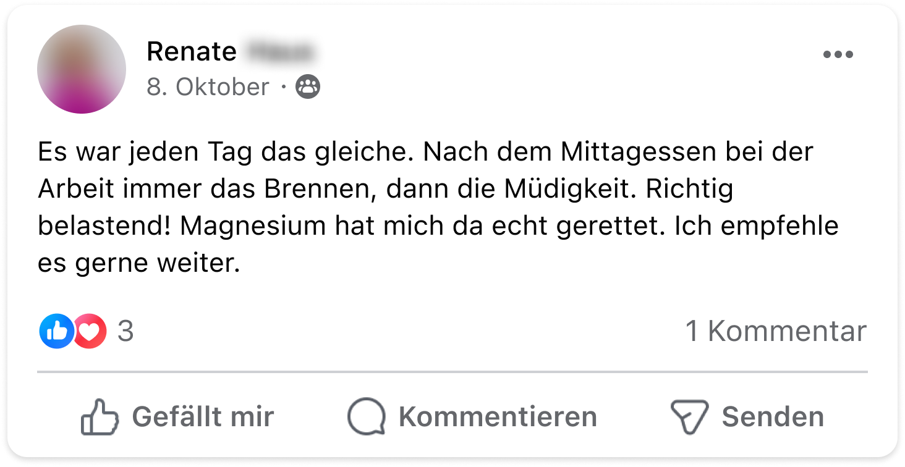The height and width of the screenshot is (467, 905).
Task: Click the red heart reaction icon
Action: point(90,332)
